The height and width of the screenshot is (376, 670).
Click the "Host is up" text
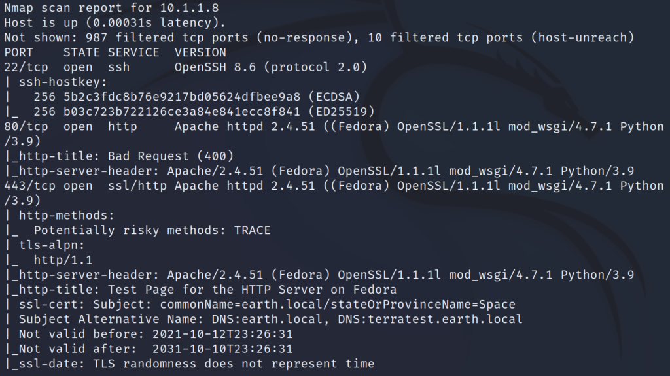click(33, 23)
